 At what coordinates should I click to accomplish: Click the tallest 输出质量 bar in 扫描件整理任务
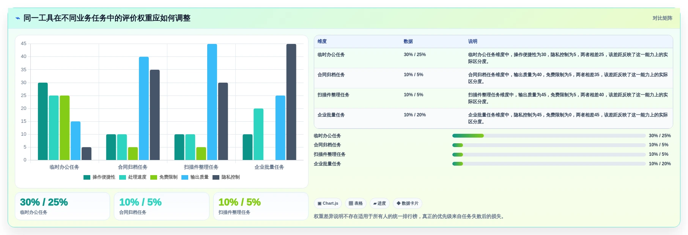point(212,102)
